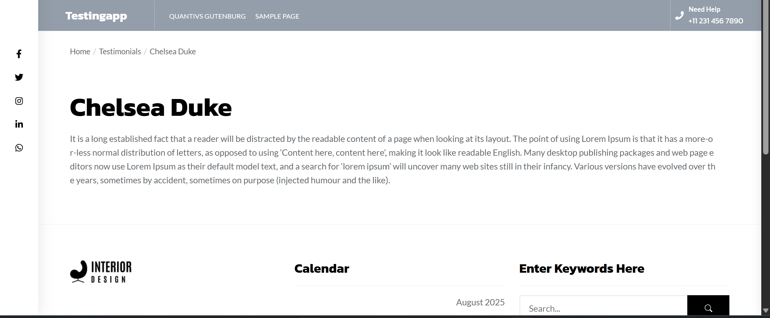Screen dimensions: 770x318
Task: Click the Twitter bird icon
Action: point(19,77)
